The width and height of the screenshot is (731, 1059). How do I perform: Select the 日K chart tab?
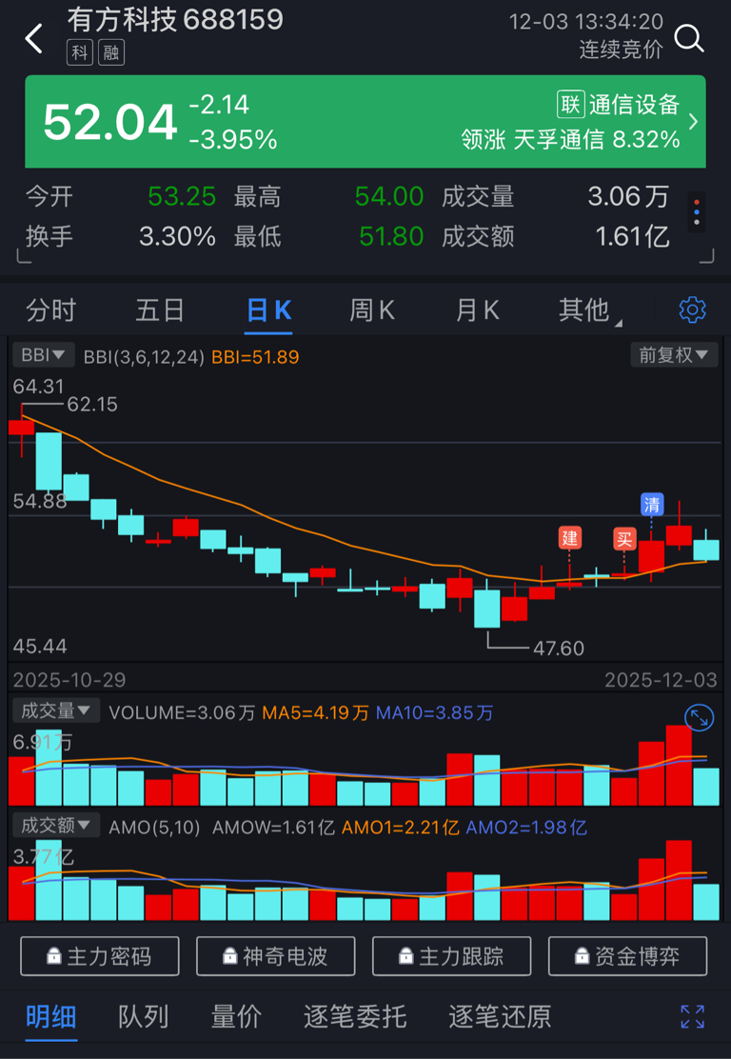268,310
